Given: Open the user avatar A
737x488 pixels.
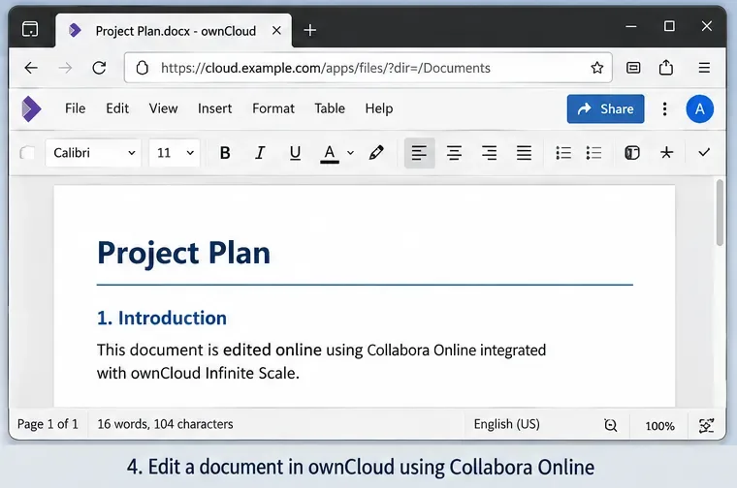Looking at the screenshot, I should (699, 108).
